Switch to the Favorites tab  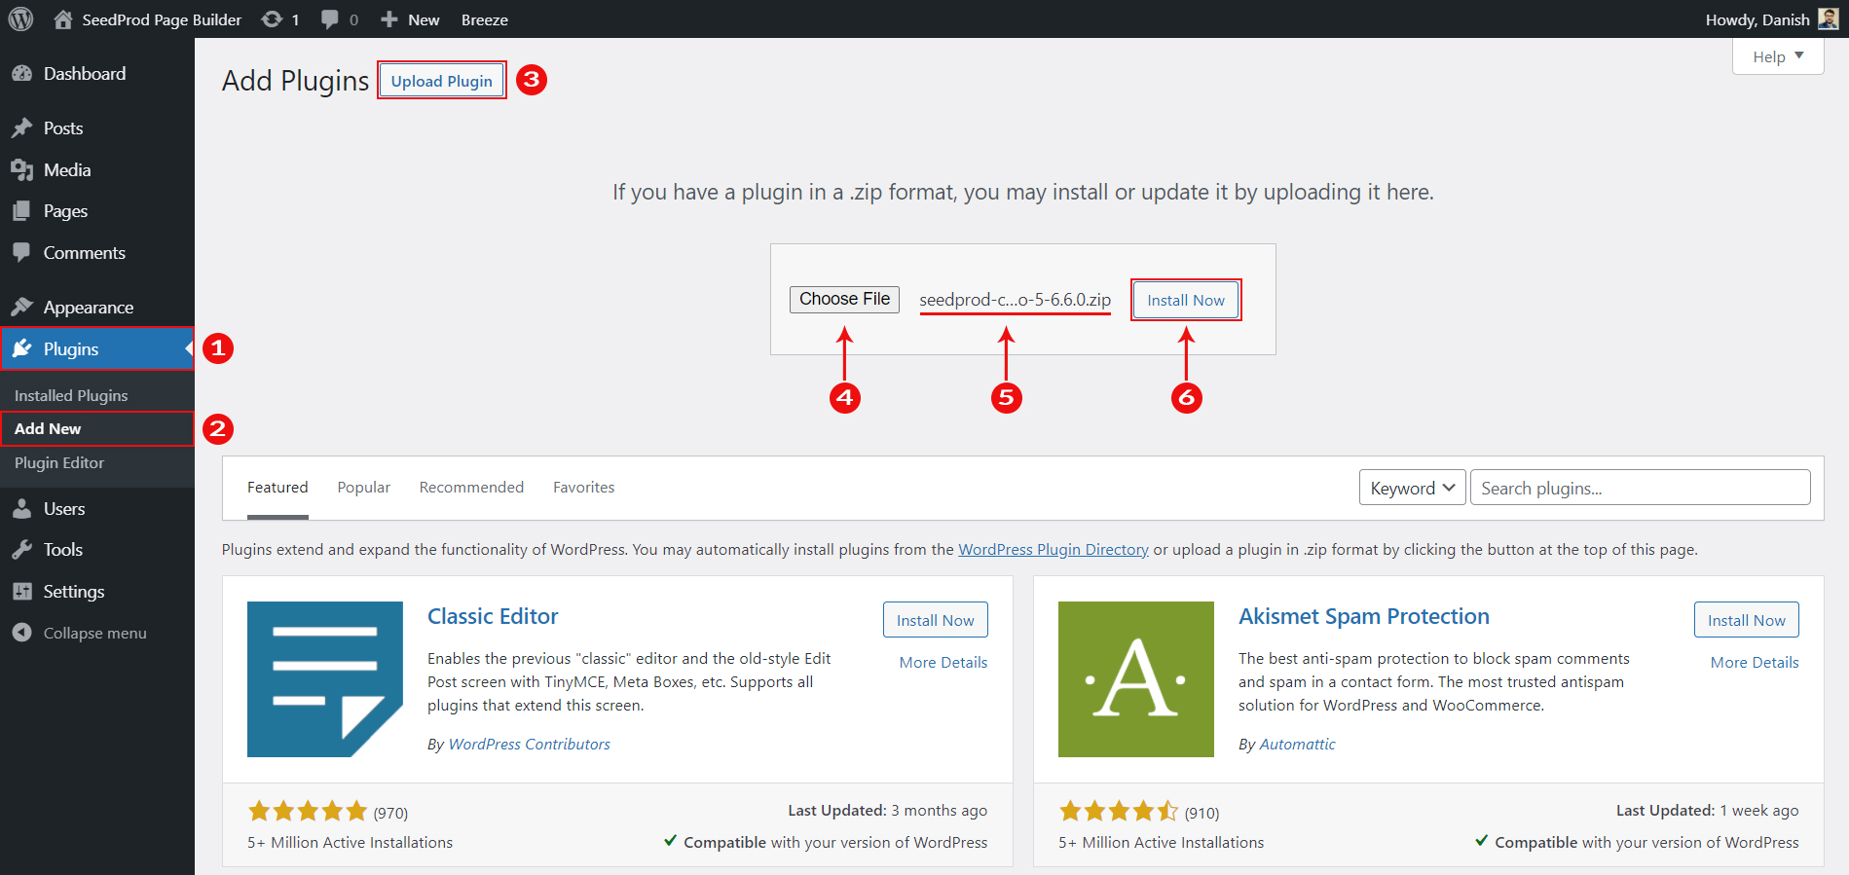[584, 488]
